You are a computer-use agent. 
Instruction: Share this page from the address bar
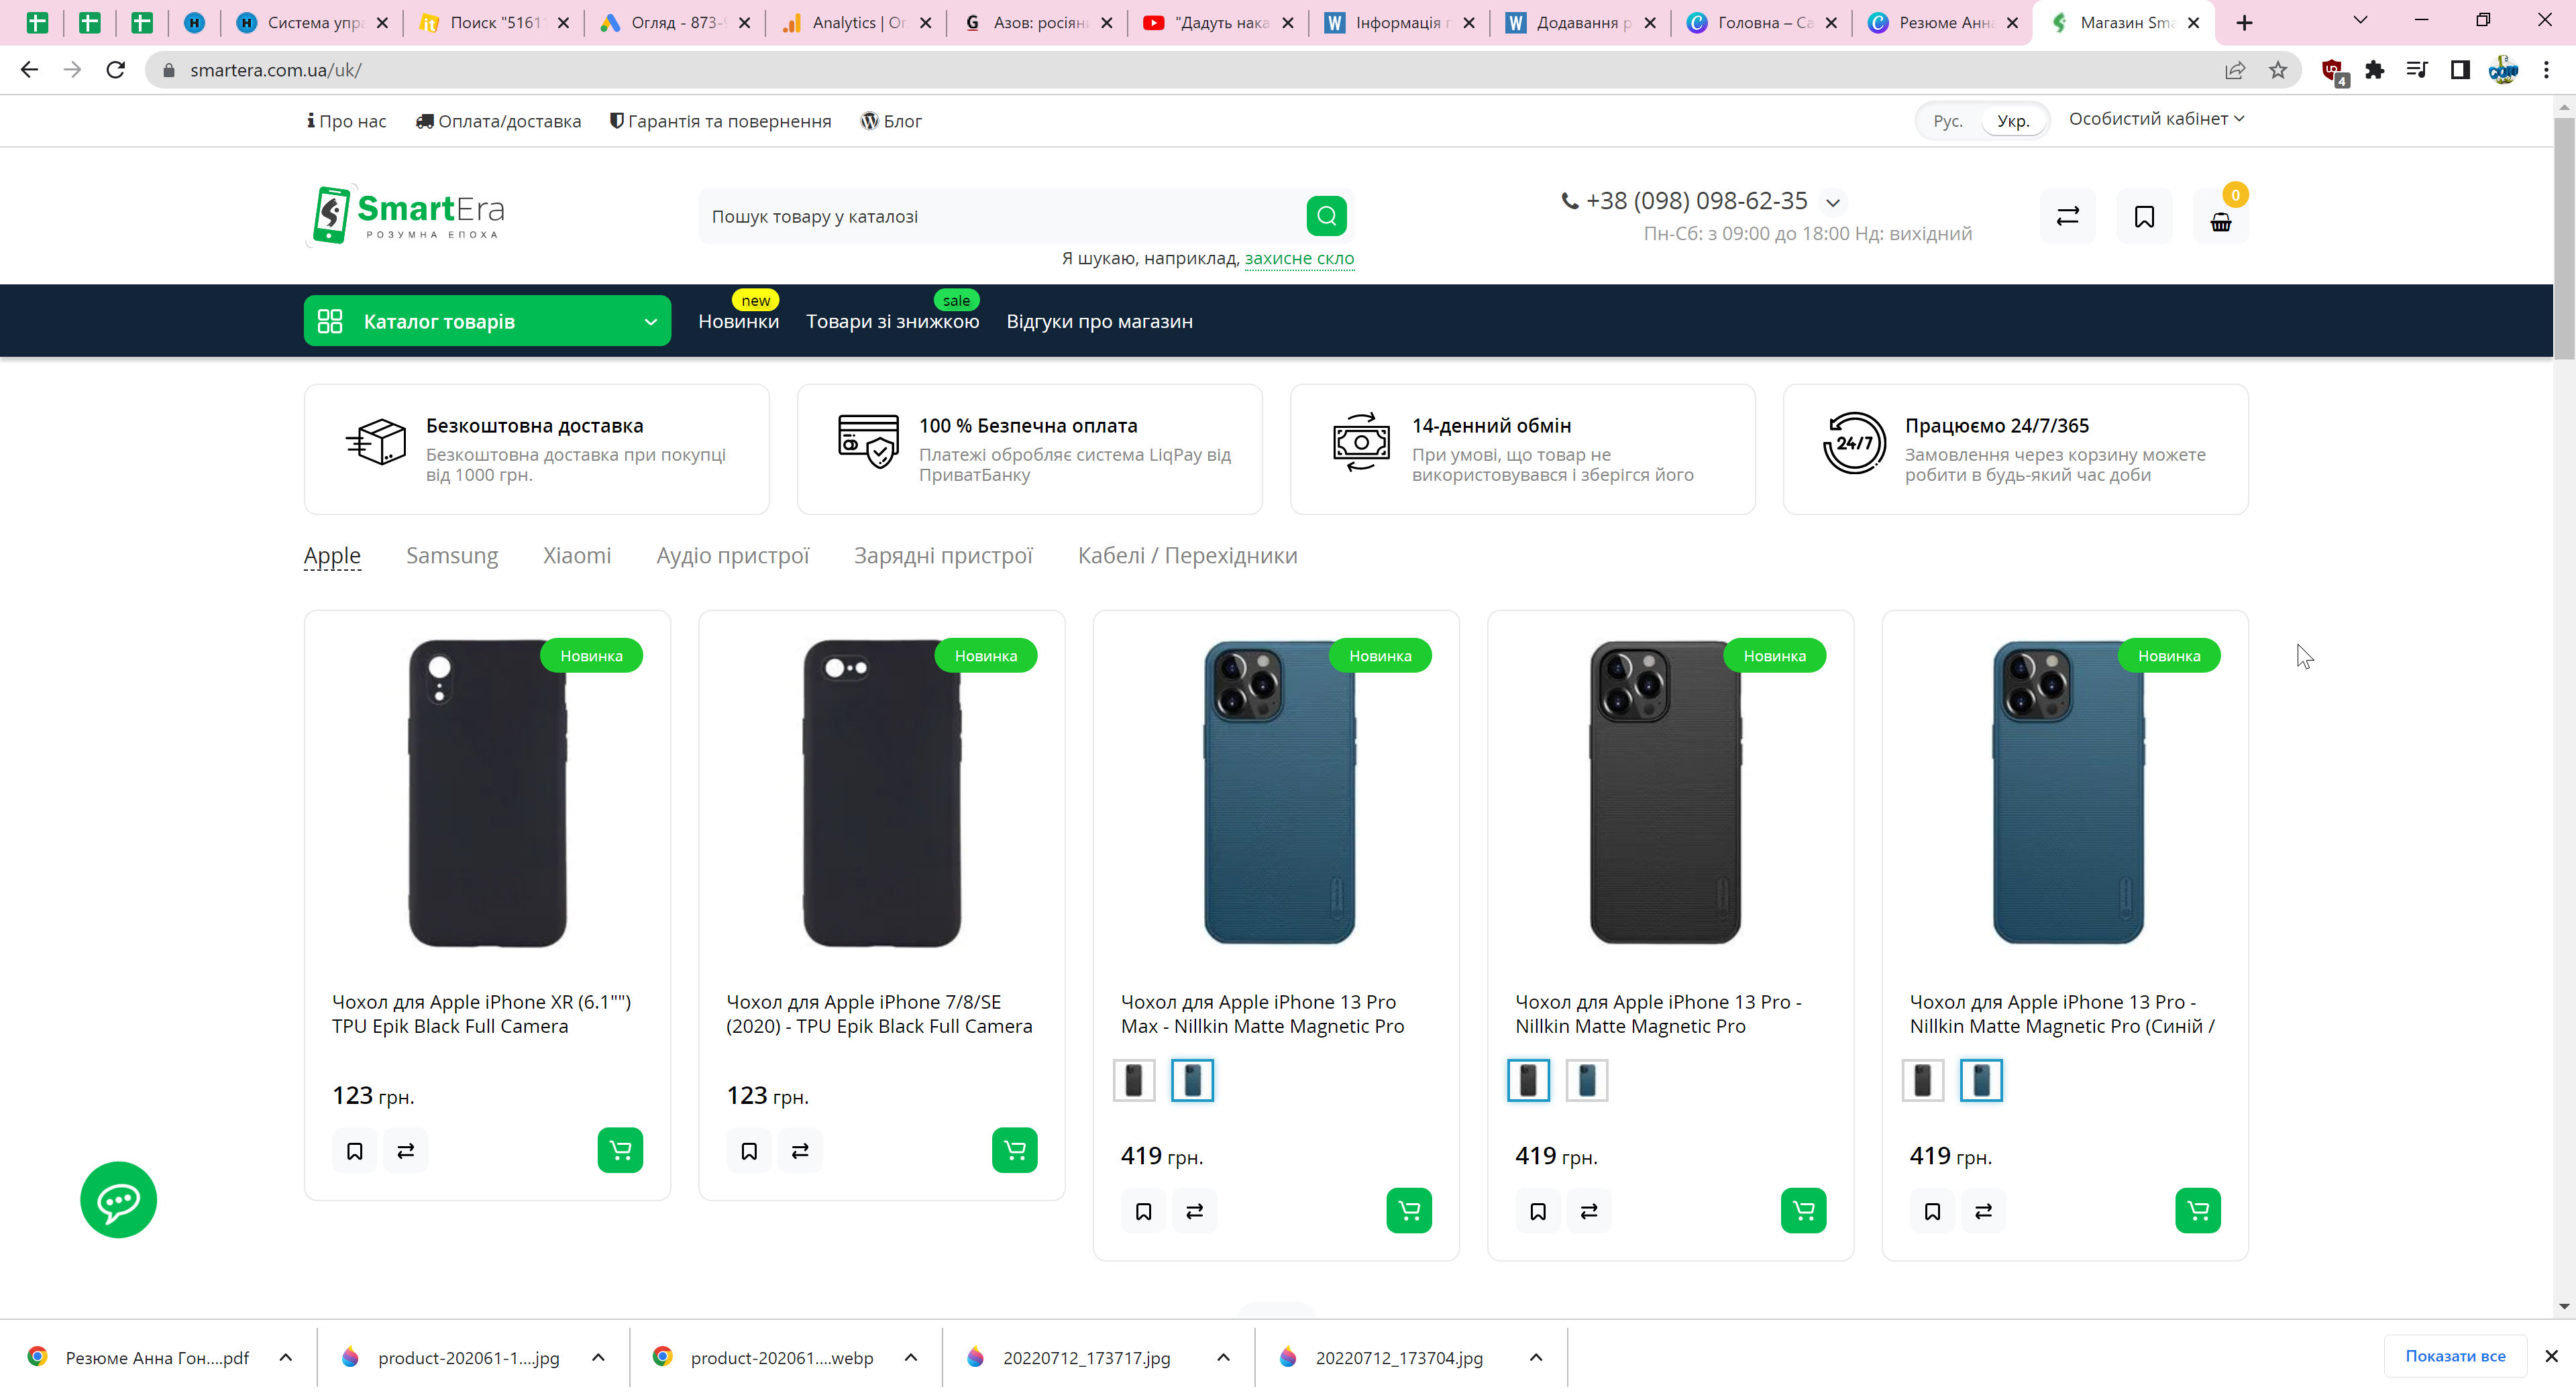(x=2234, y=69)
